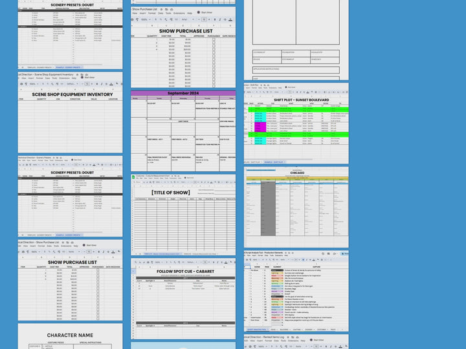Screen dimensions: 466x349
Task: Open comments icon in Script Analysis Tool header
Action: (327, 252)
